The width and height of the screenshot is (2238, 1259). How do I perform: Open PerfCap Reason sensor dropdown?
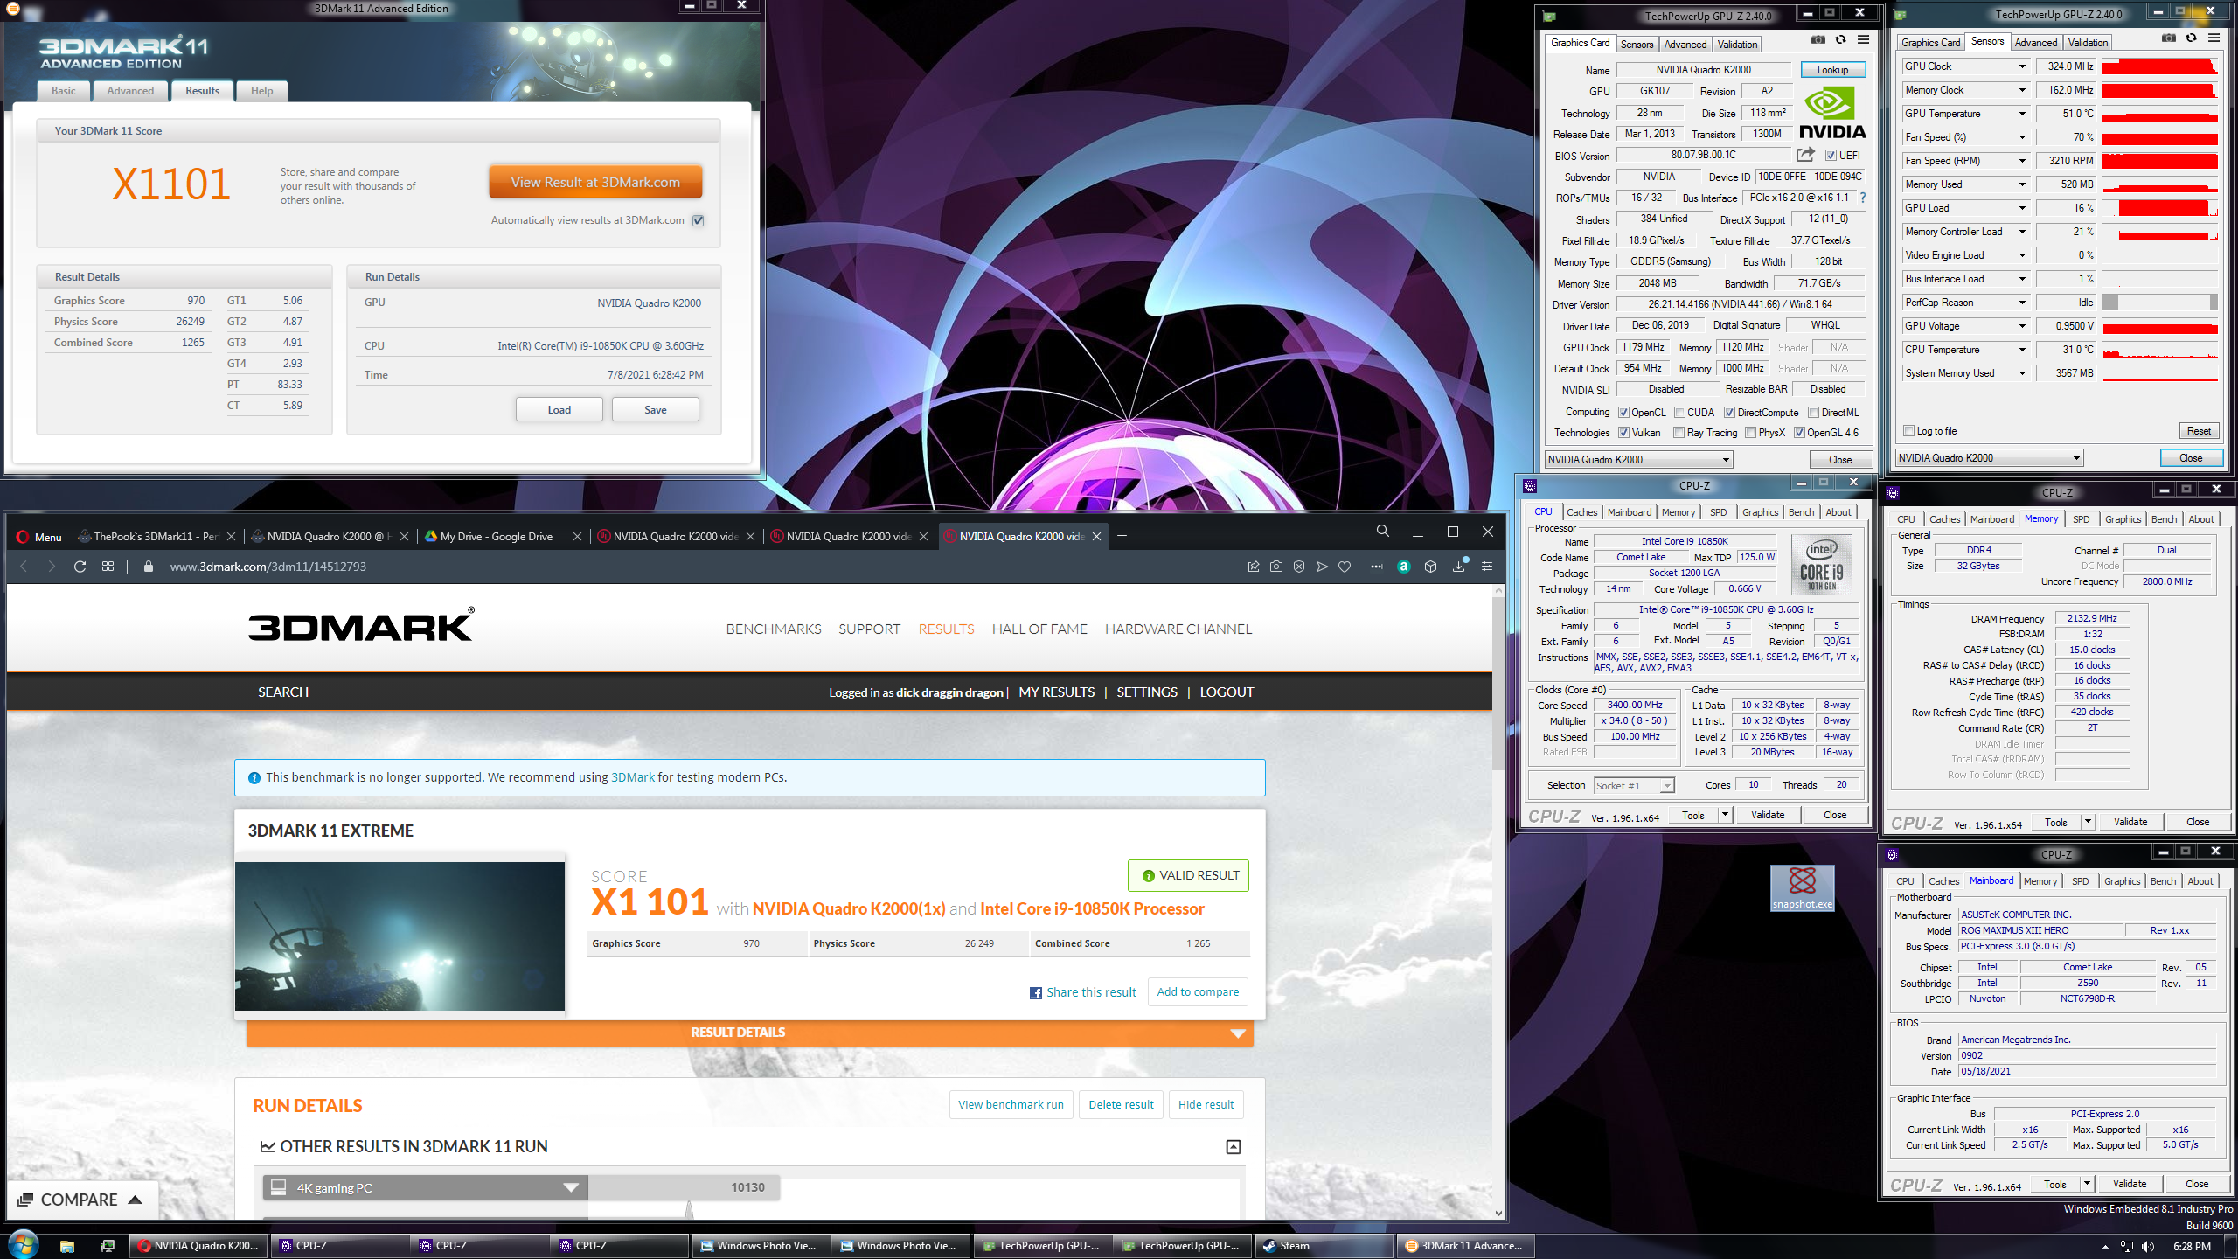[2022, 303]
